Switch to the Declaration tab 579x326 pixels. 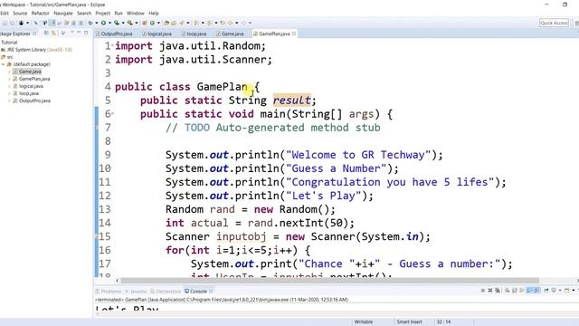(166, 292)
